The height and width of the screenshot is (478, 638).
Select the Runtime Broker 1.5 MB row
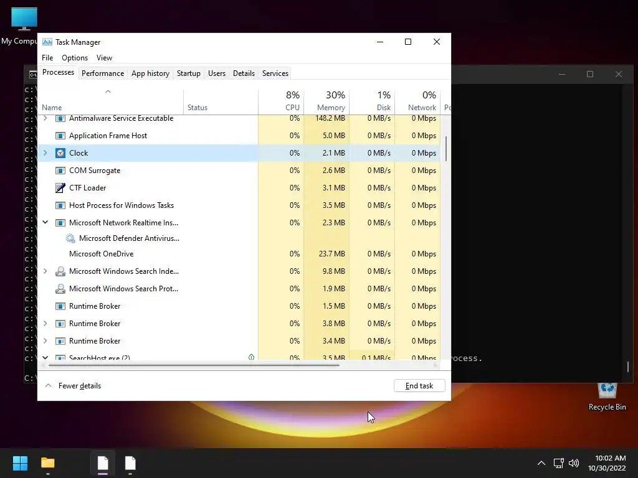pyautogui.click(x=239, y=306)
